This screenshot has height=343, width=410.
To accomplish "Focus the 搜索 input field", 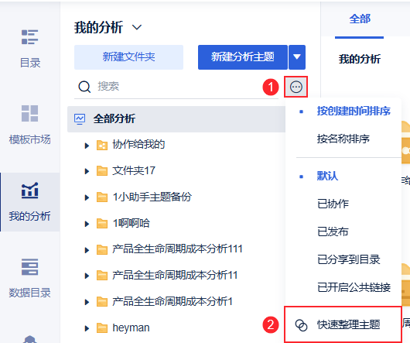I will [x=178, y=87].
